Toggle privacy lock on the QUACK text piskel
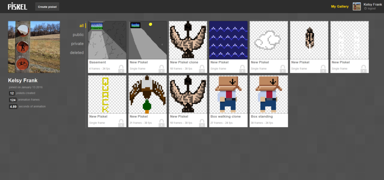The image size is (384, 180). pyautogui.click(x=121, y=123)
